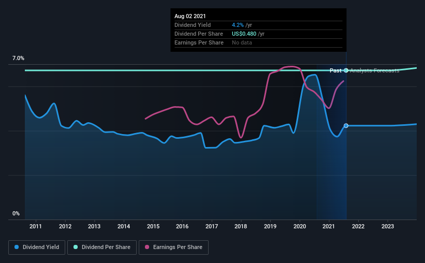Image resolution: width=425 pixels, height=263 pixels.
Task: Click the 2023 x-axis label
Action: (x=388, y=226)
